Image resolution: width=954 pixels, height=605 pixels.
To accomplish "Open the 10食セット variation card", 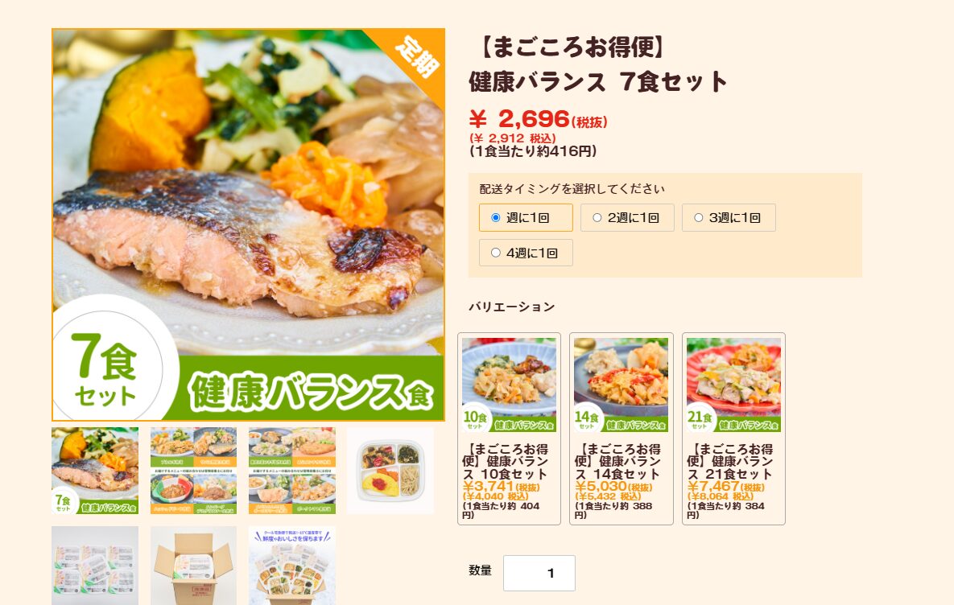I will click(x=510, y=429).
